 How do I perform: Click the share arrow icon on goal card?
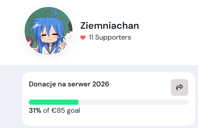(179, 87)
